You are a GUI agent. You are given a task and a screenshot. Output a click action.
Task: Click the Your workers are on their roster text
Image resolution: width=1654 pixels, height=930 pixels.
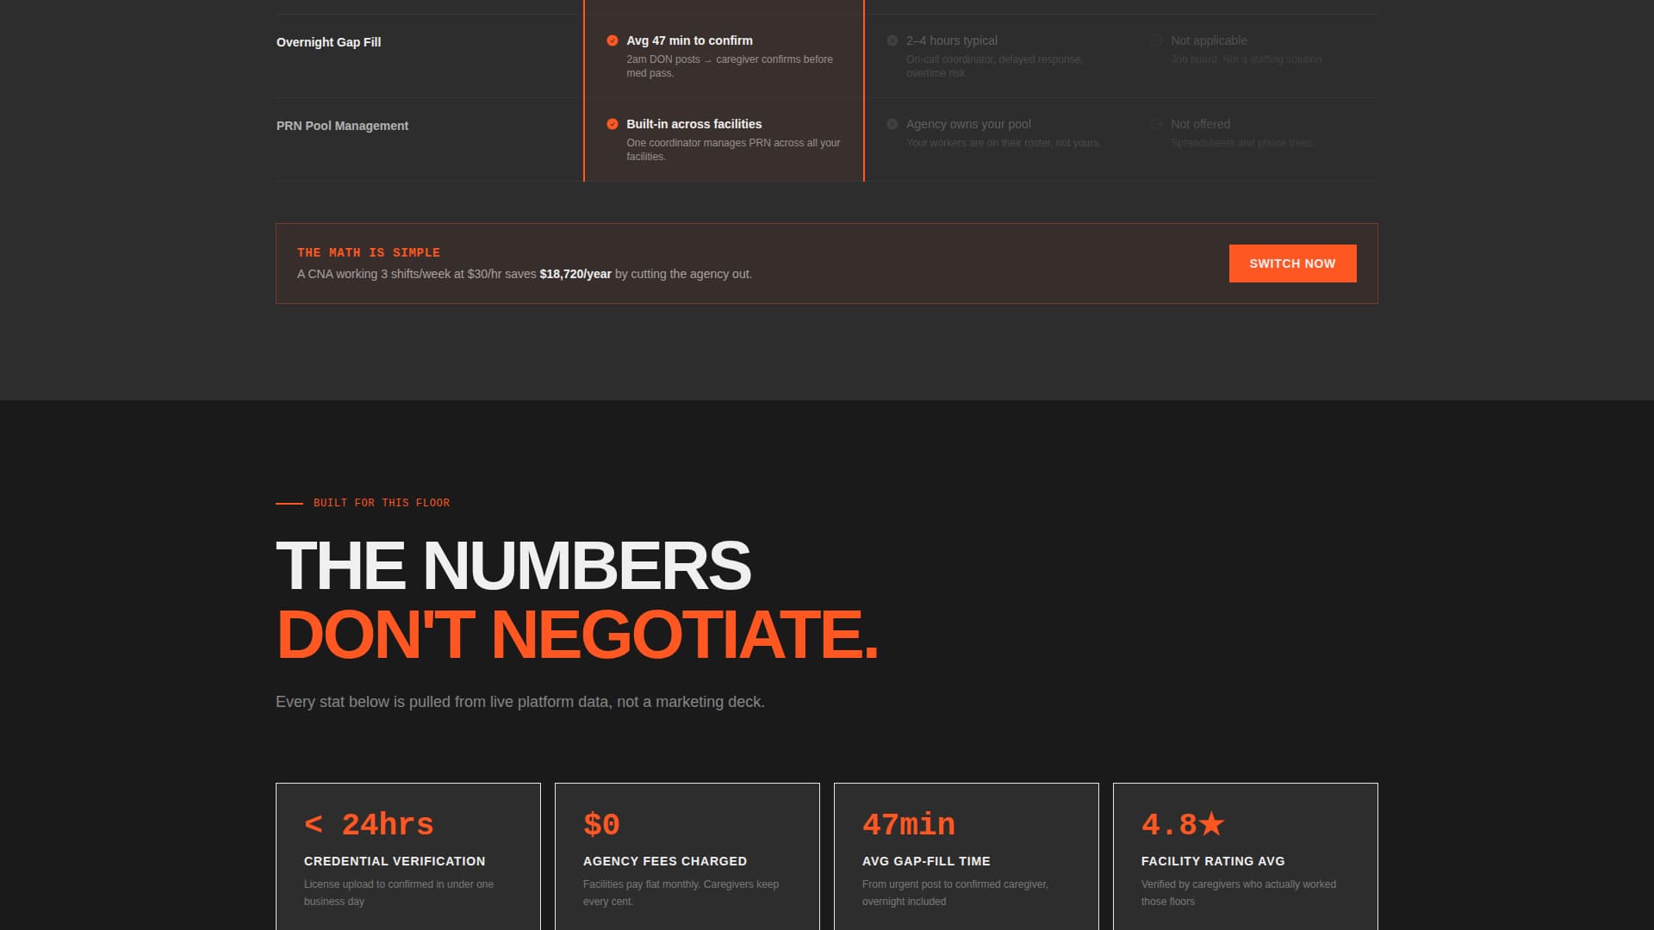tap(1004, 143)
